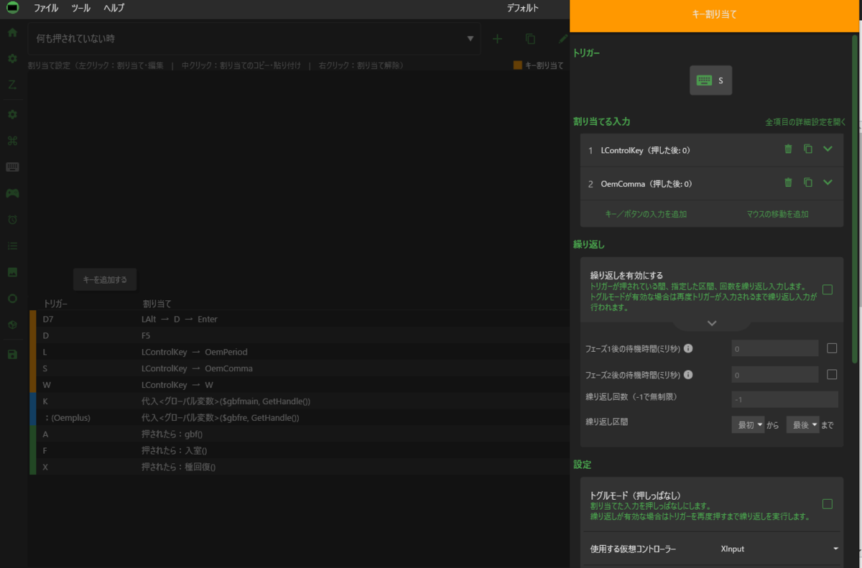The width and height of the screenshot is (862, 568).
Task: Open the keyboard icon in the sidebar
Action: 12,167
